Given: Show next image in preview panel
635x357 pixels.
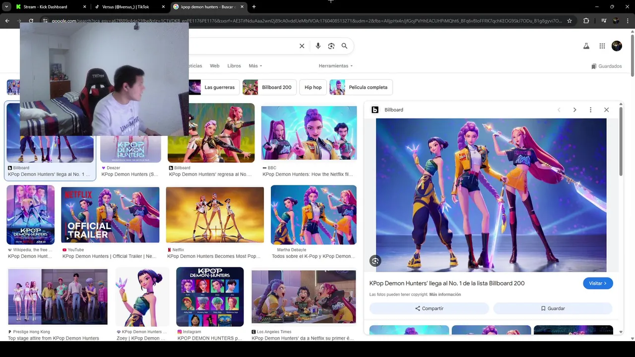Looking at the screenshot, I should pos(574,110).
